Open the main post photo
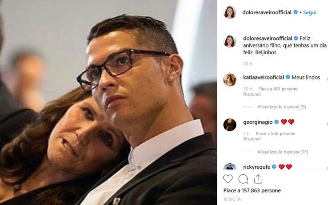Image resolution: width=328 pixels, height=205 pixels. point(108,102)
